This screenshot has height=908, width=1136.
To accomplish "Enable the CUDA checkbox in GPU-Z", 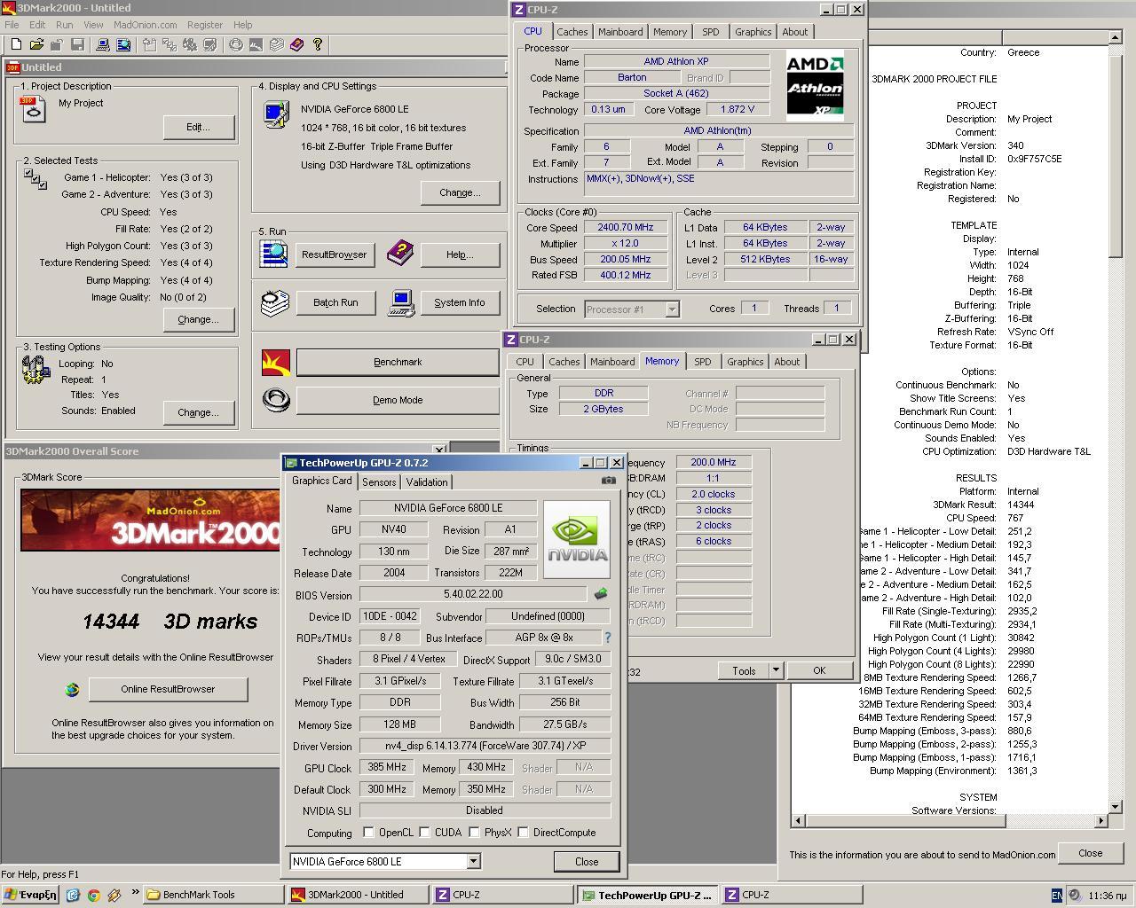I will [x=424, y=833].
